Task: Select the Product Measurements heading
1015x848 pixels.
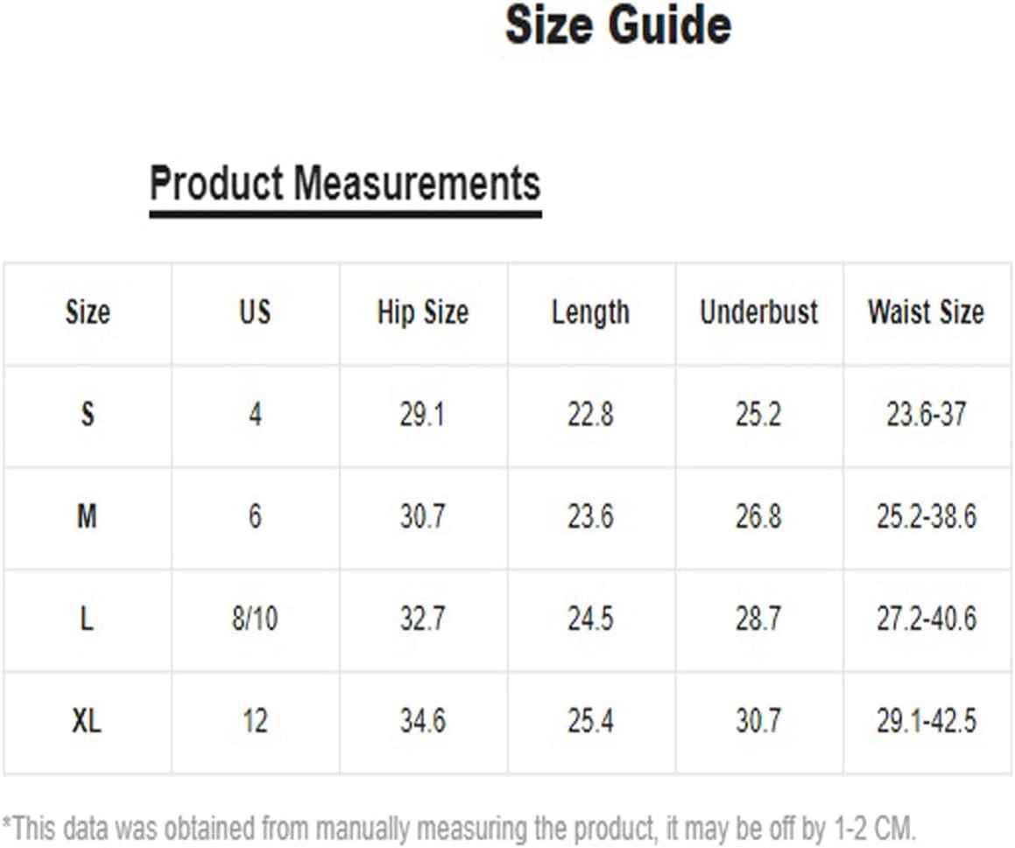Action: (x=345, y=185)
